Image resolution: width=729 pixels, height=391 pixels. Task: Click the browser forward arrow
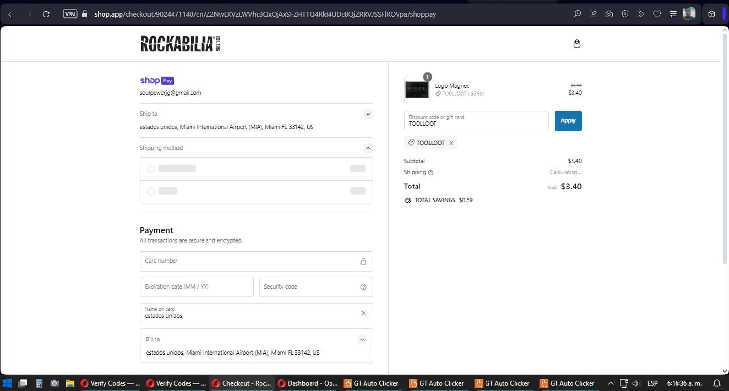tap(29, 14)
